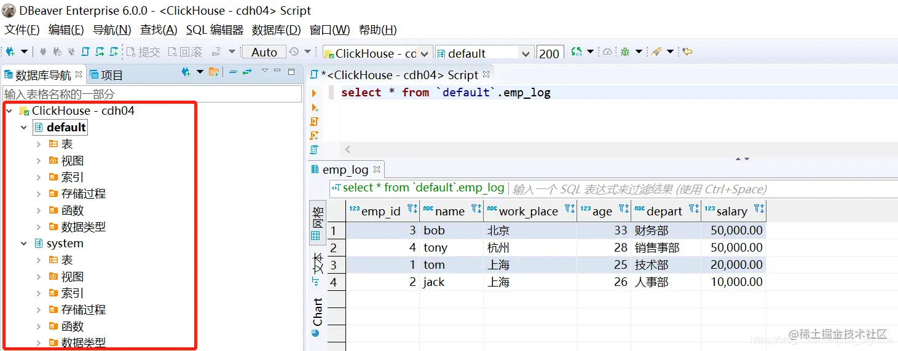Select the grid view side tab
Screen dimensions: 898x351
click(x=317, y=223)
